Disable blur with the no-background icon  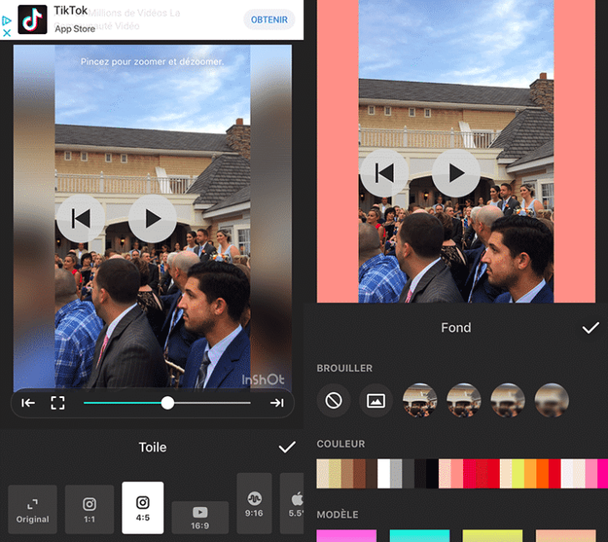tap(333, 400)
